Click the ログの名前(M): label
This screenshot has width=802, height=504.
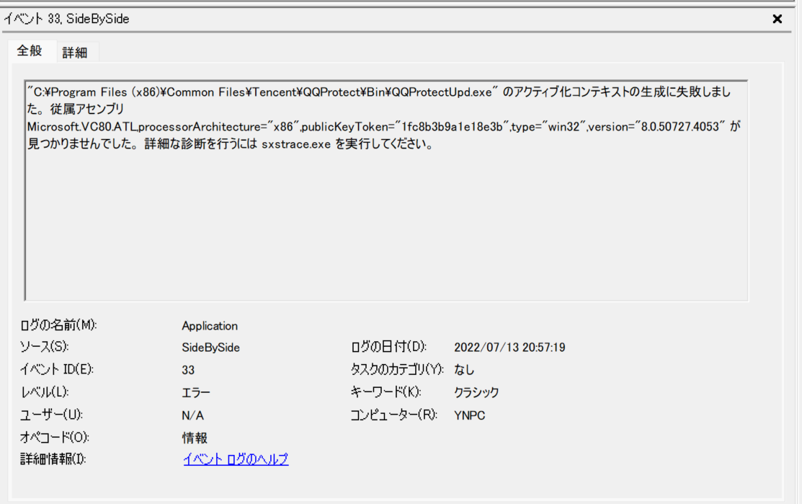(59, 325)
